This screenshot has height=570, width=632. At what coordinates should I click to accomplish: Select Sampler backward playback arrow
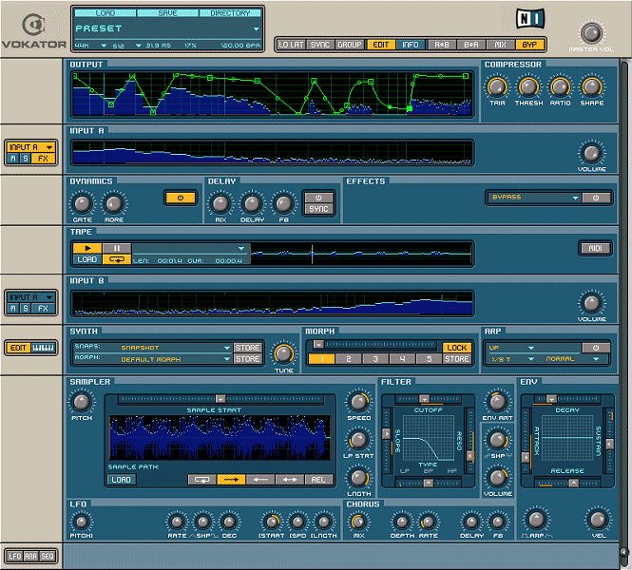[x=260, y=480]
